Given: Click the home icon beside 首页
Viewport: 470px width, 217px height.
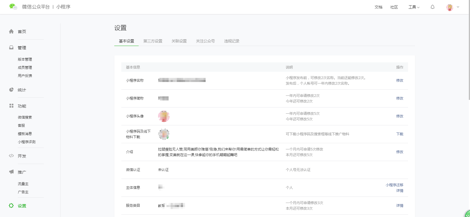Looking at the screenshot, I should pos(11,31).
